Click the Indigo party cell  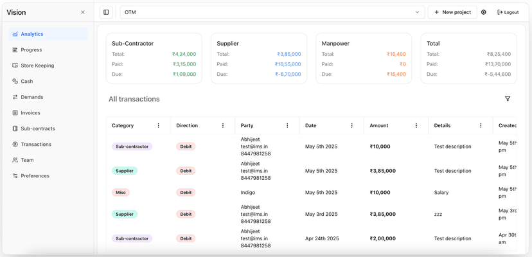pos(247,193)
